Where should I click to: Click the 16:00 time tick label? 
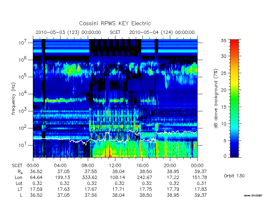click(x=142, y=166)
